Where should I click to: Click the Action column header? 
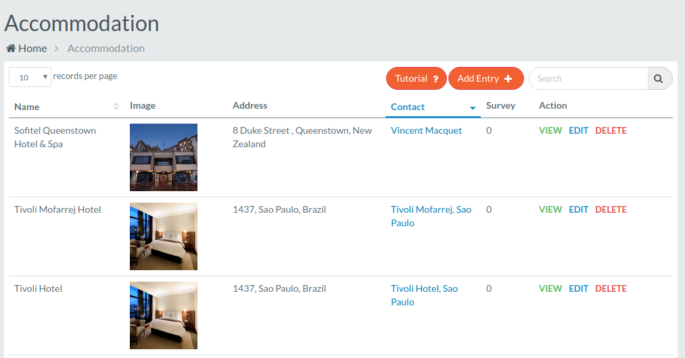tap(552, 105)
